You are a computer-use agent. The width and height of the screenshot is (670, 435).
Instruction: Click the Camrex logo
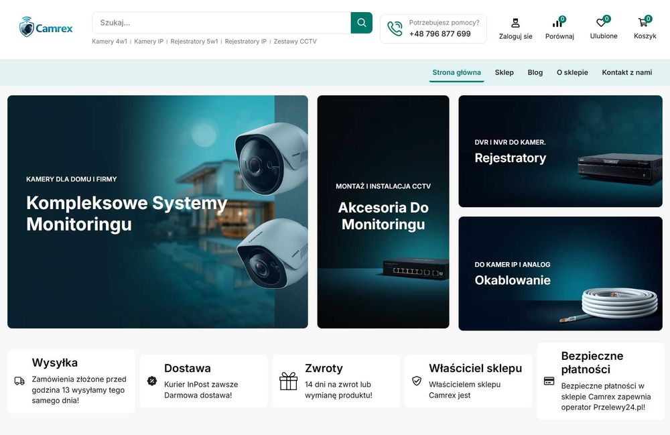pos(46,27)
